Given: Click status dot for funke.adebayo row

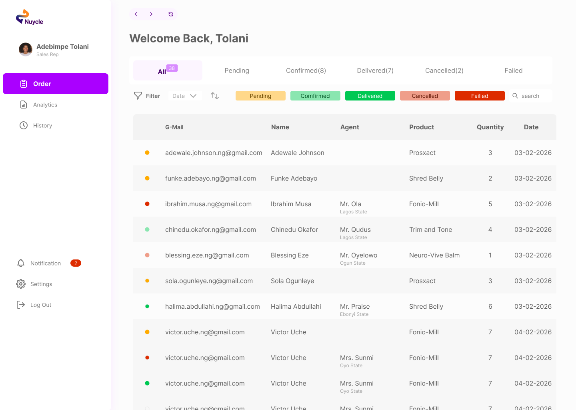Looking at the screenshot, I should pos(147,178).
